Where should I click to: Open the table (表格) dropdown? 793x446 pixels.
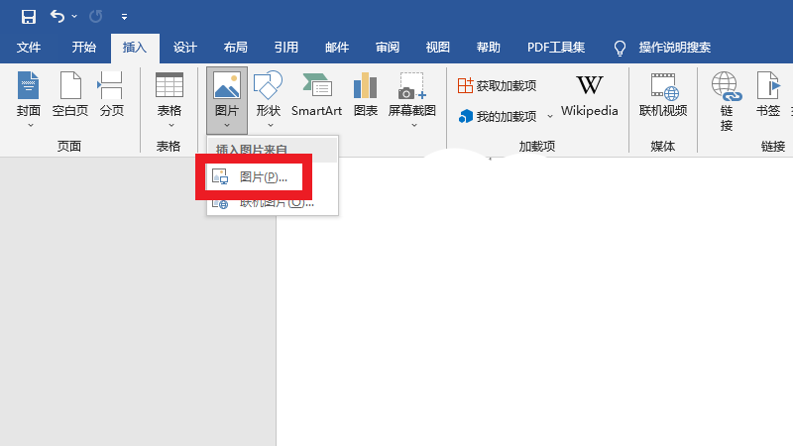coord(170,125)
